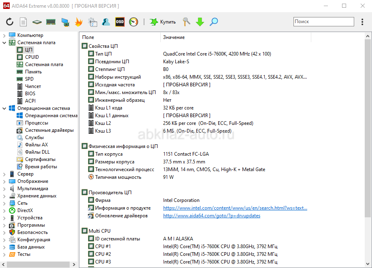372x268 pixels.
Task: Expand the Компьютер tree node
Action: pyautogui.click(x=4, y=35)
